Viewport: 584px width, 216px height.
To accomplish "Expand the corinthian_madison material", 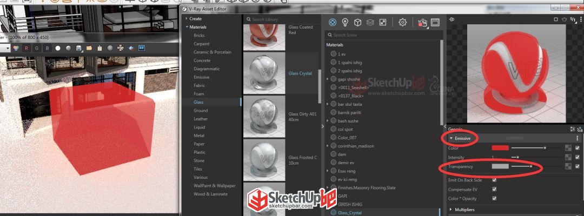I will (327, 146).
